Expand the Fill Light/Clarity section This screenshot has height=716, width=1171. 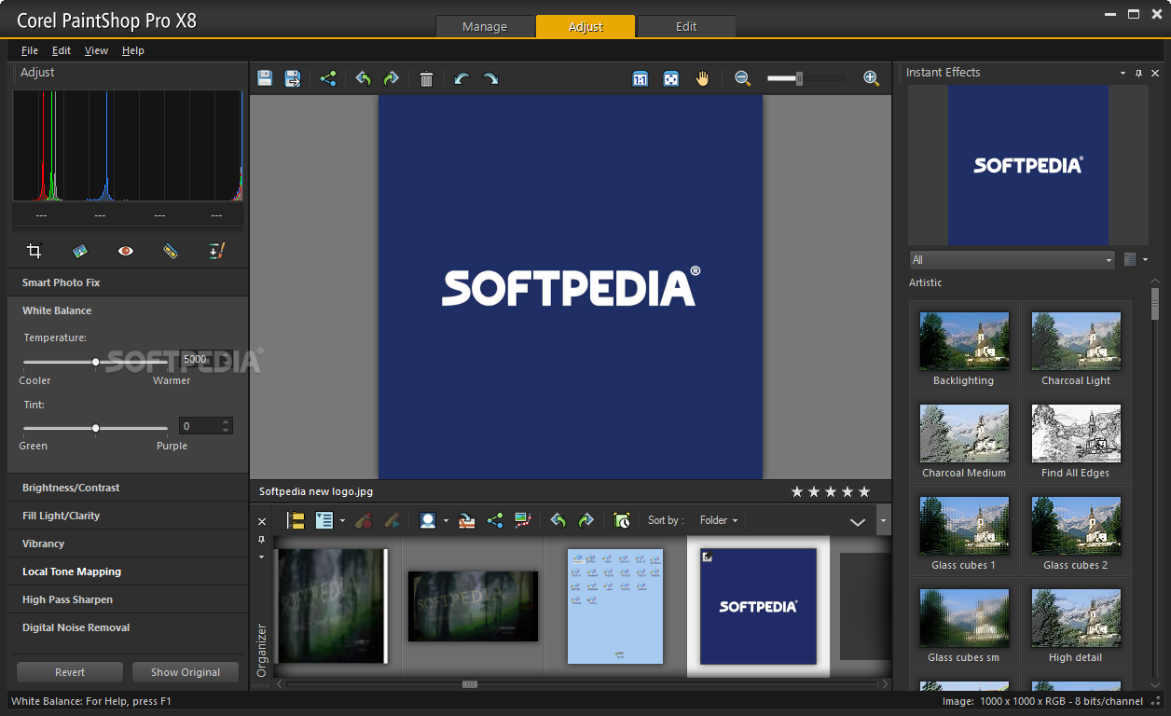coord(129,516)
